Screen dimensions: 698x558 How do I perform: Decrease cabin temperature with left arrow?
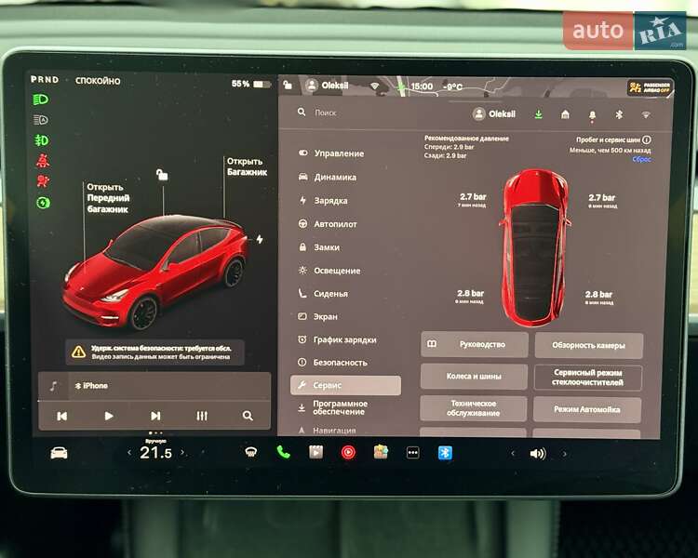point(129,453)
